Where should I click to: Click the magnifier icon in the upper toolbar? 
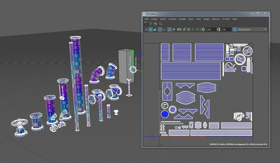(x=160, y=24)
